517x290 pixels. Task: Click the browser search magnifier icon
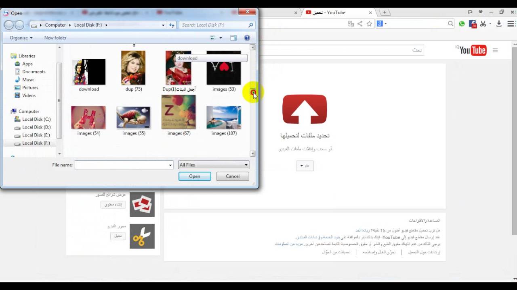[451, 24]
